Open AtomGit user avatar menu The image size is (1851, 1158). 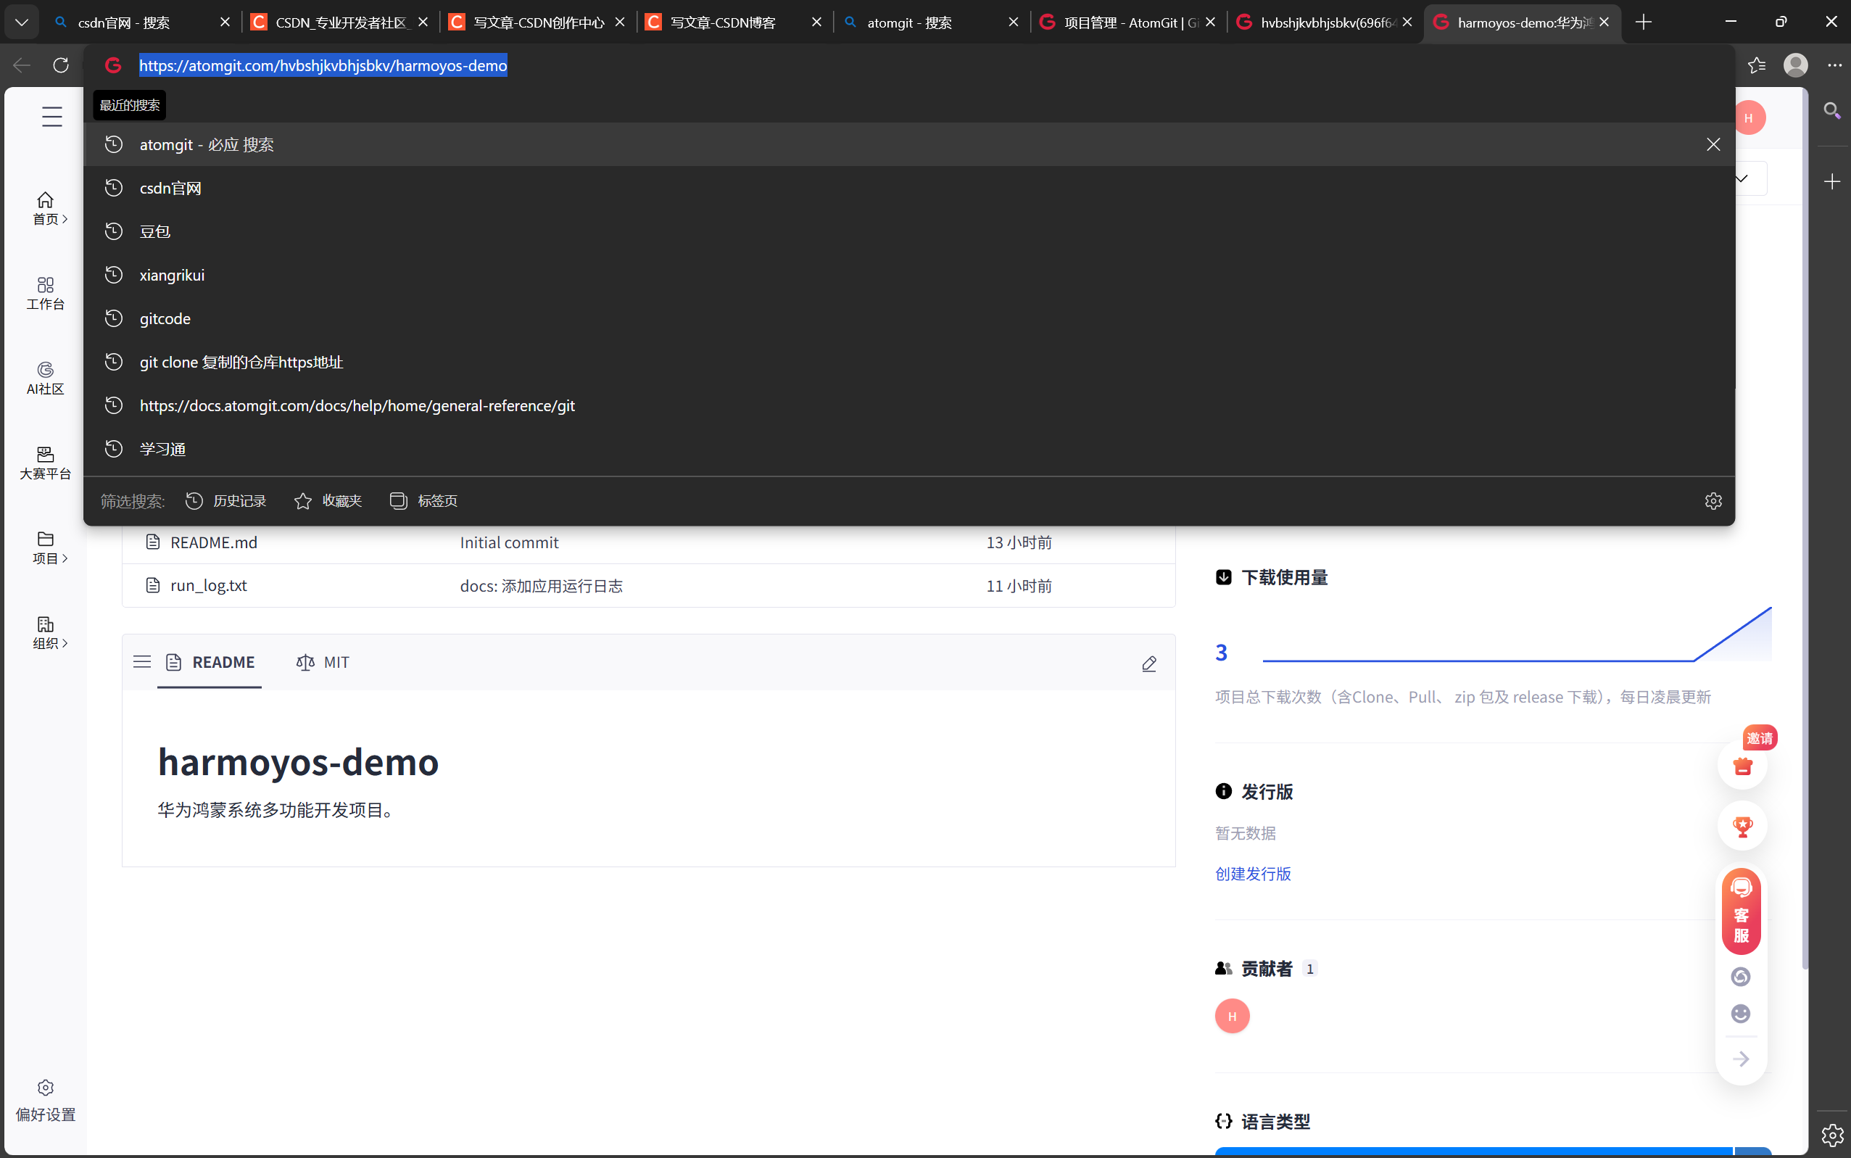click(1748, 118)
